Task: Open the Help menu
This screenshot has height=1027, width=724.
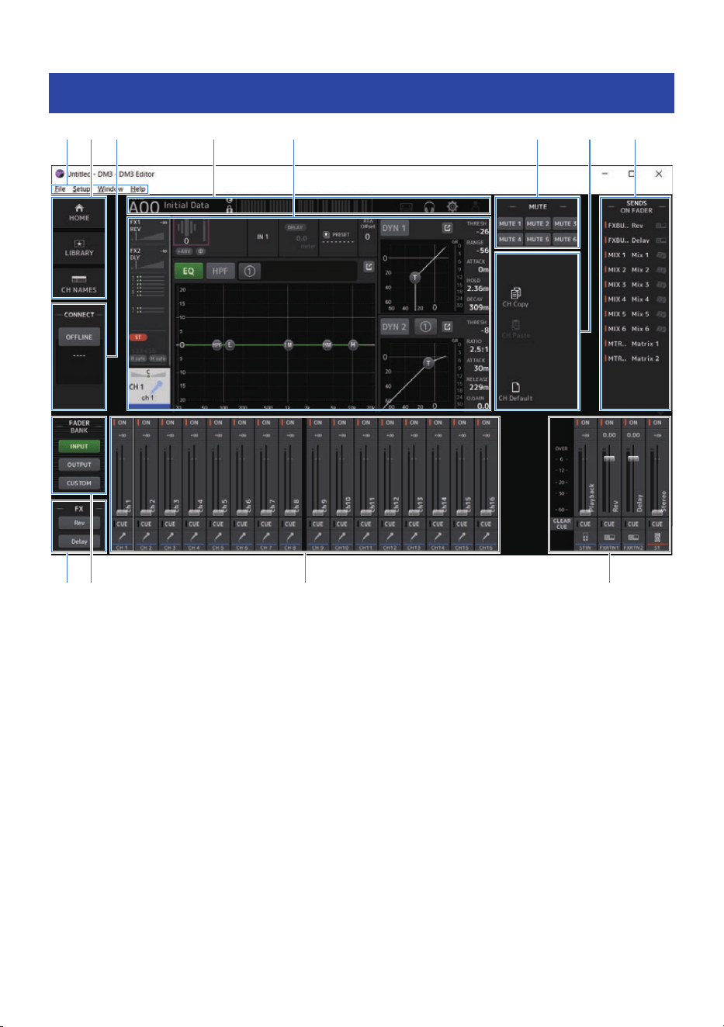Action: [138, 189]
